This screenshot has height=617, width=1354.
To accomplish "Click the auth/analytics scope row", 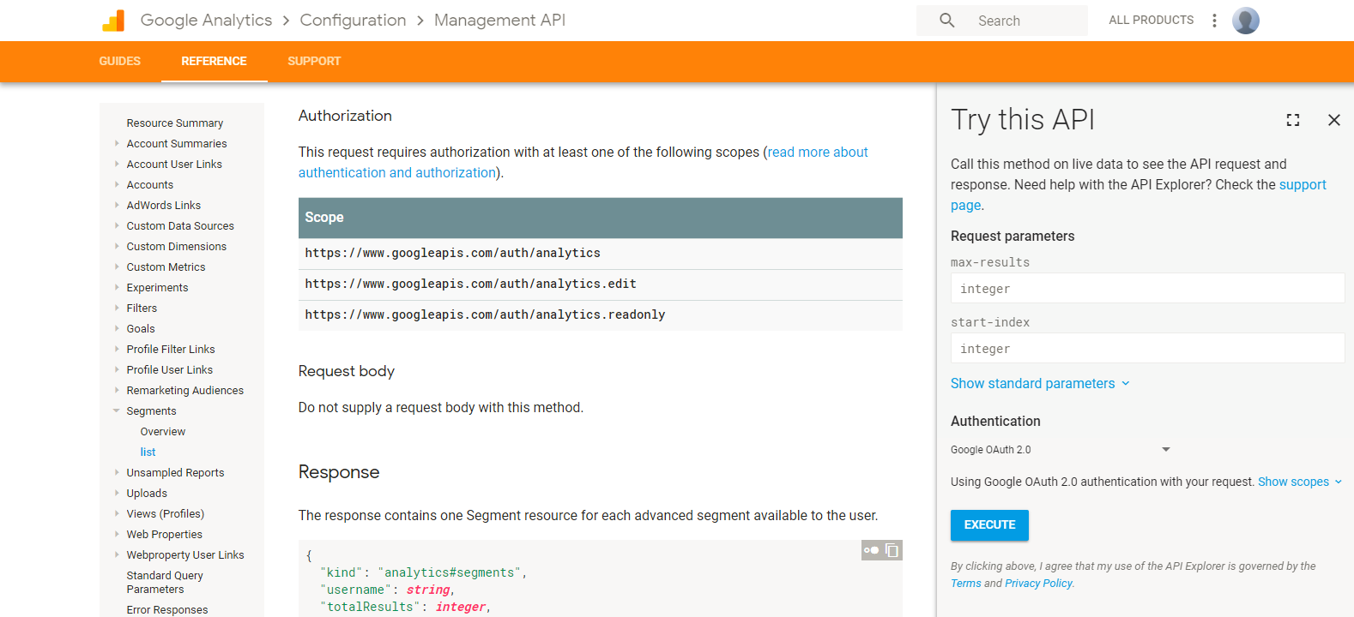I will pos(601,254).
